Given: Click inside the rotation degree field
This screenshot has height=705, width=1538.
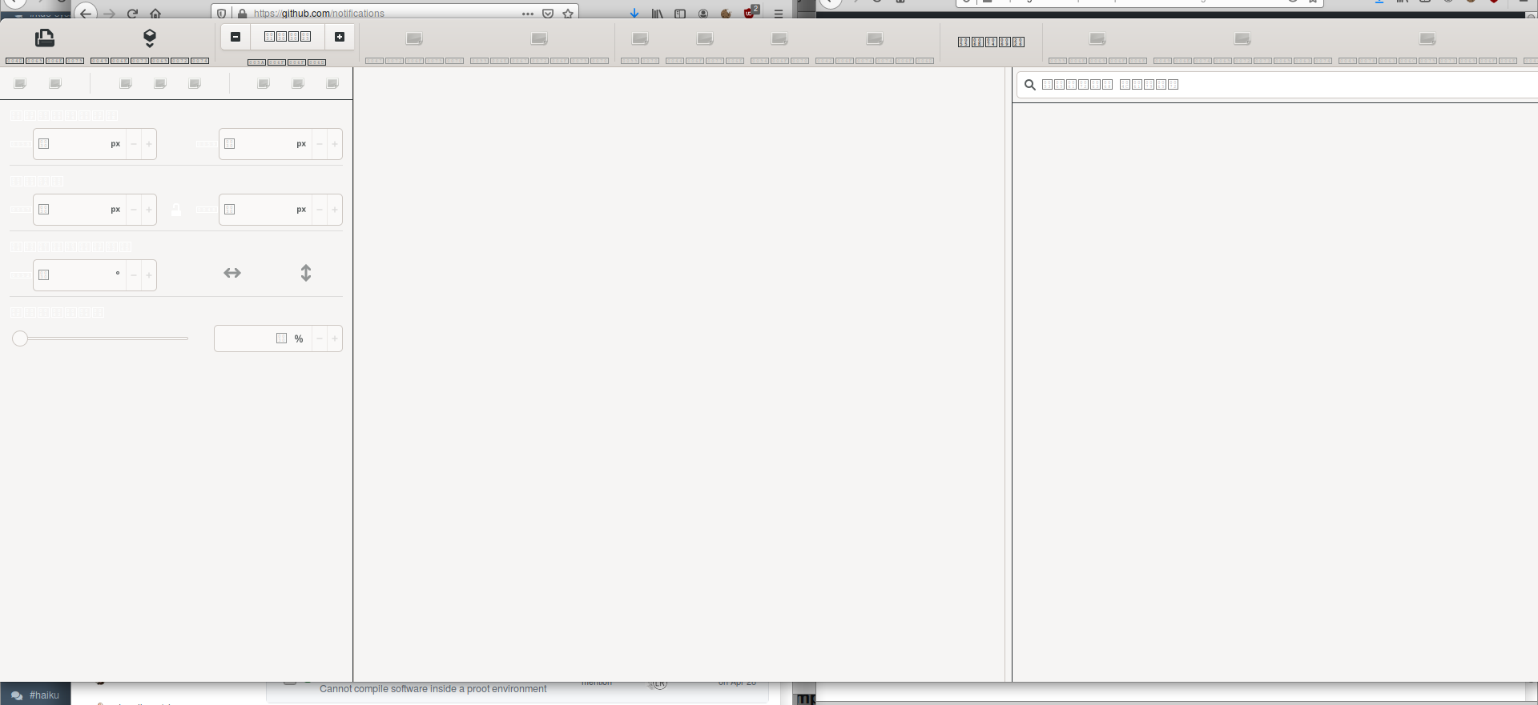Looking at the screenshot, I should pyautogui.click(x=80, y=275).
